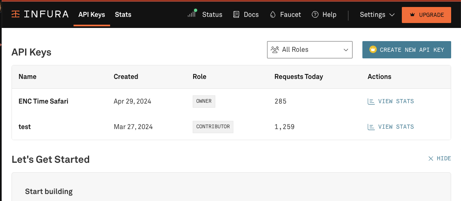Click the people icon in roles filter

pyautogui.click(x=275, y=50)
